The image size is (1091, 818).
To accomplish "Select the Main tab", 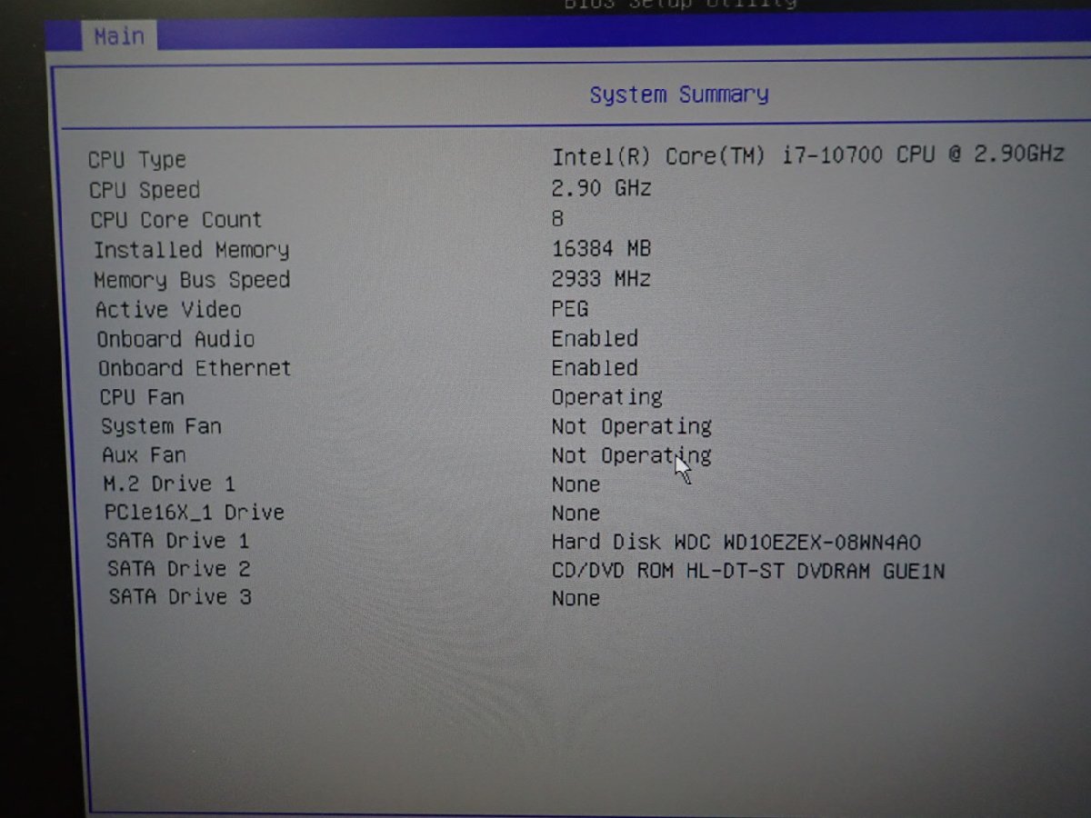I will (119, 37).
